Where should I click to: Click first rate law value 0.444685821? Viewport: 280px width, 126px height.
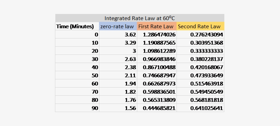[x=157, y=108]
